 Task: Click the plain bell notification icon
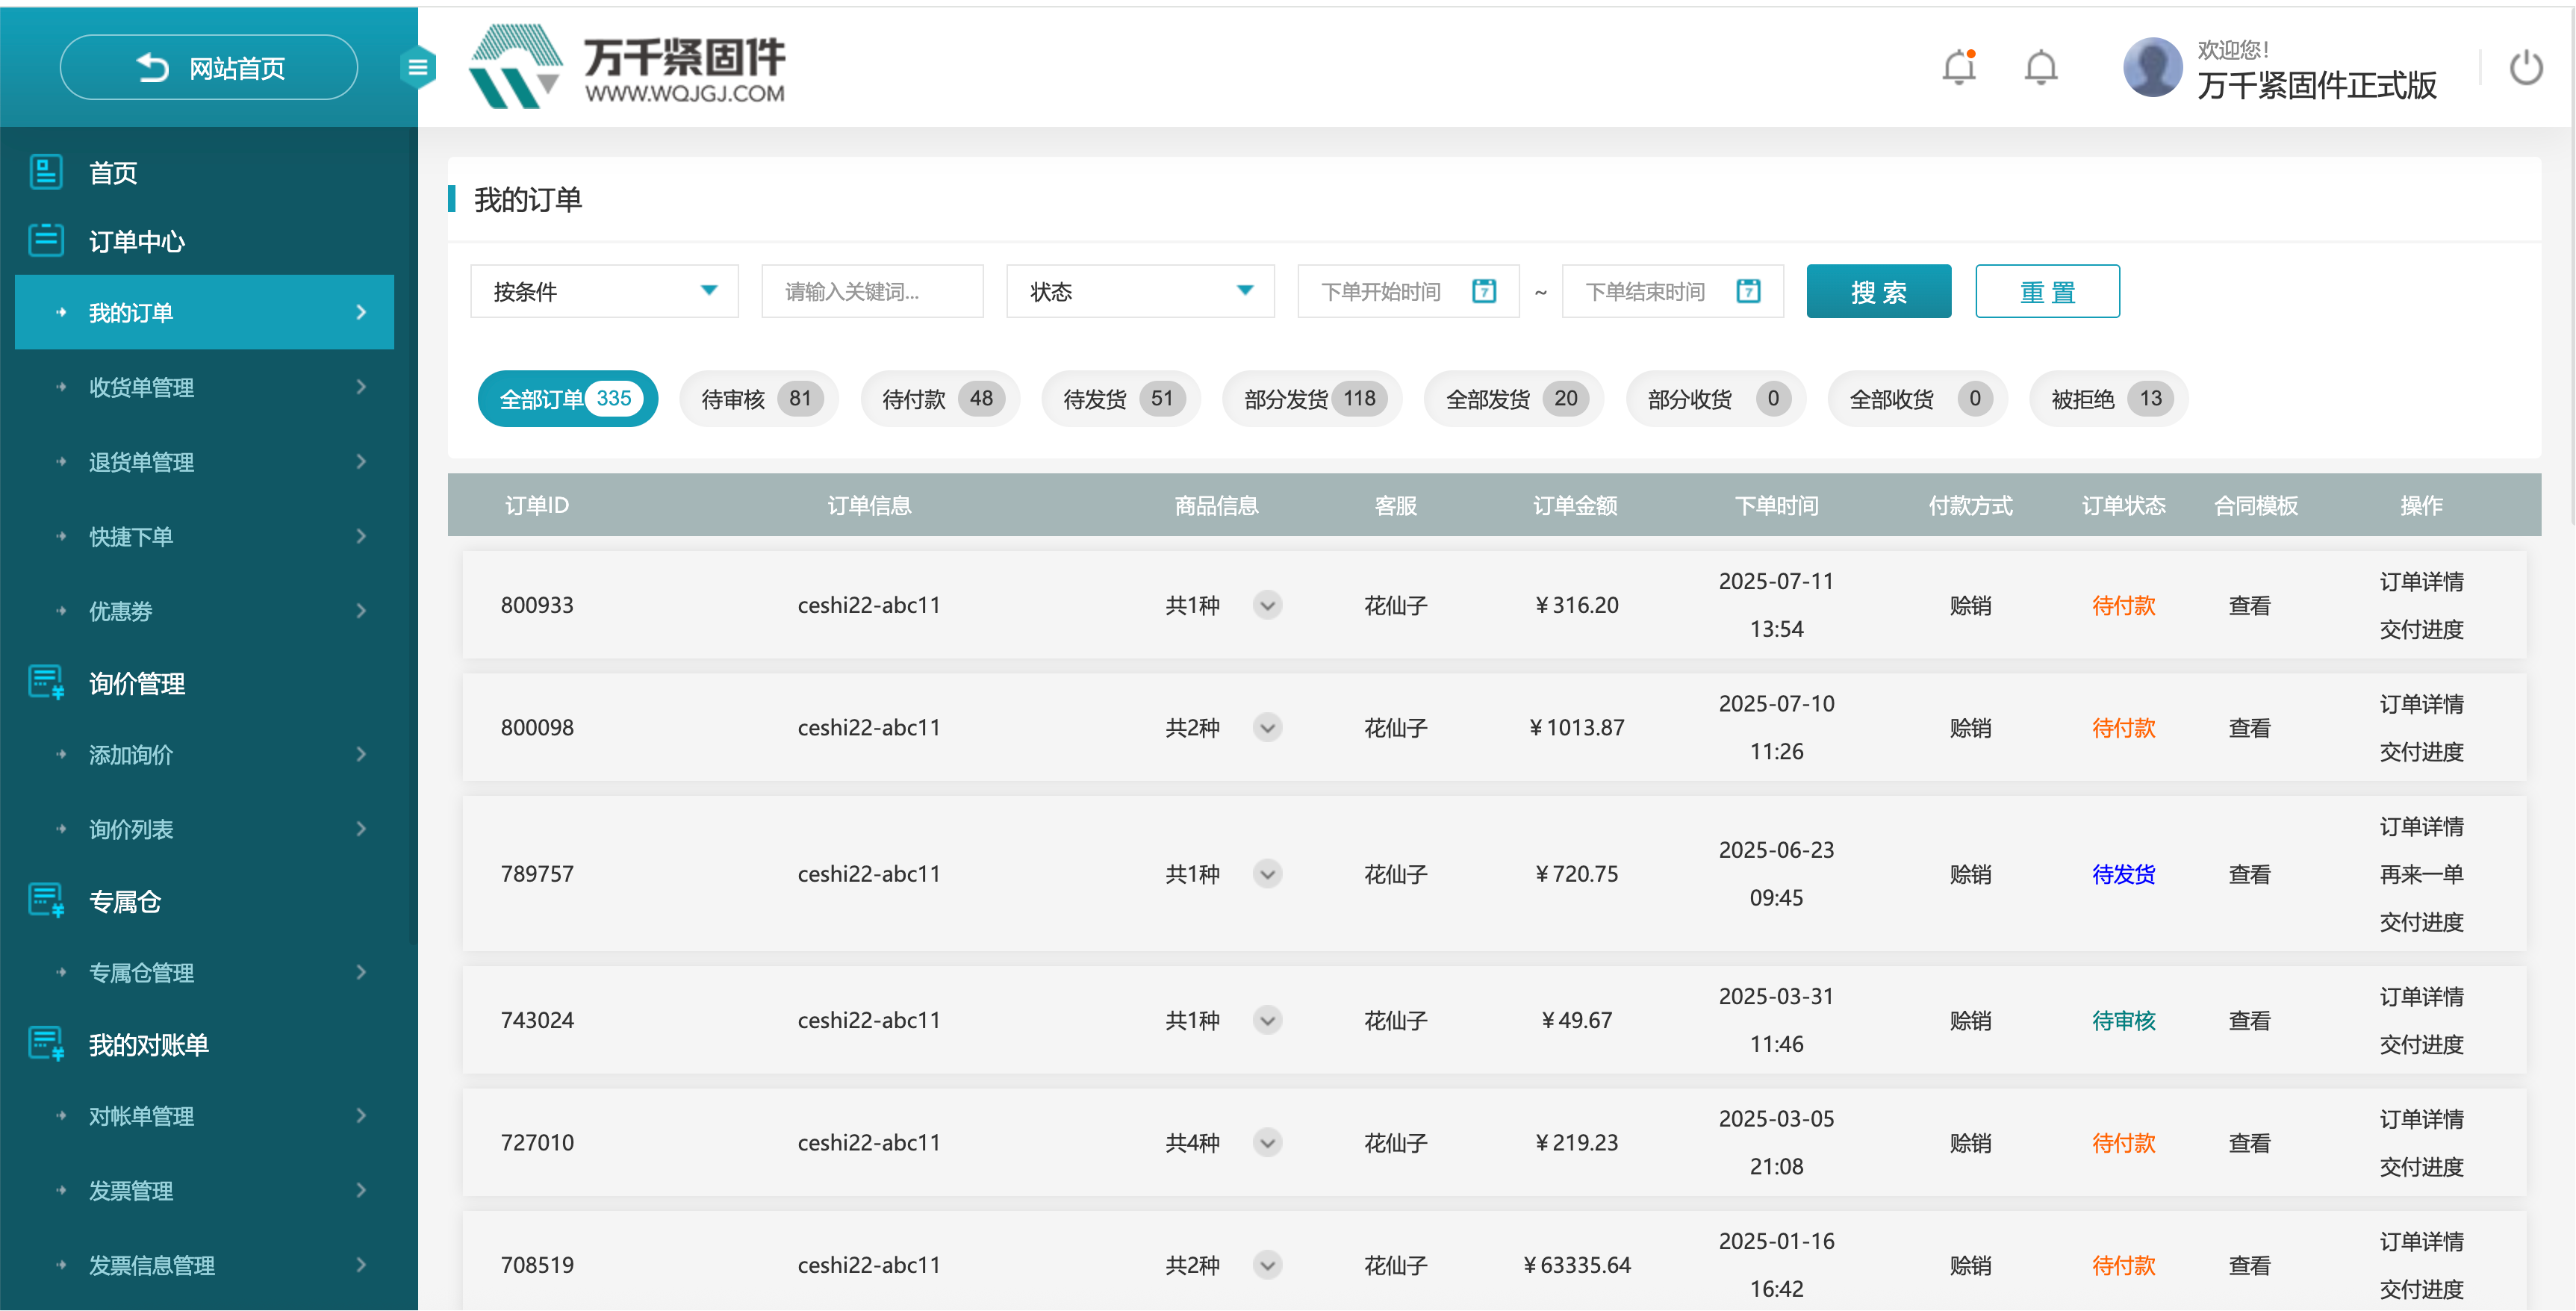pos(2040,68)
